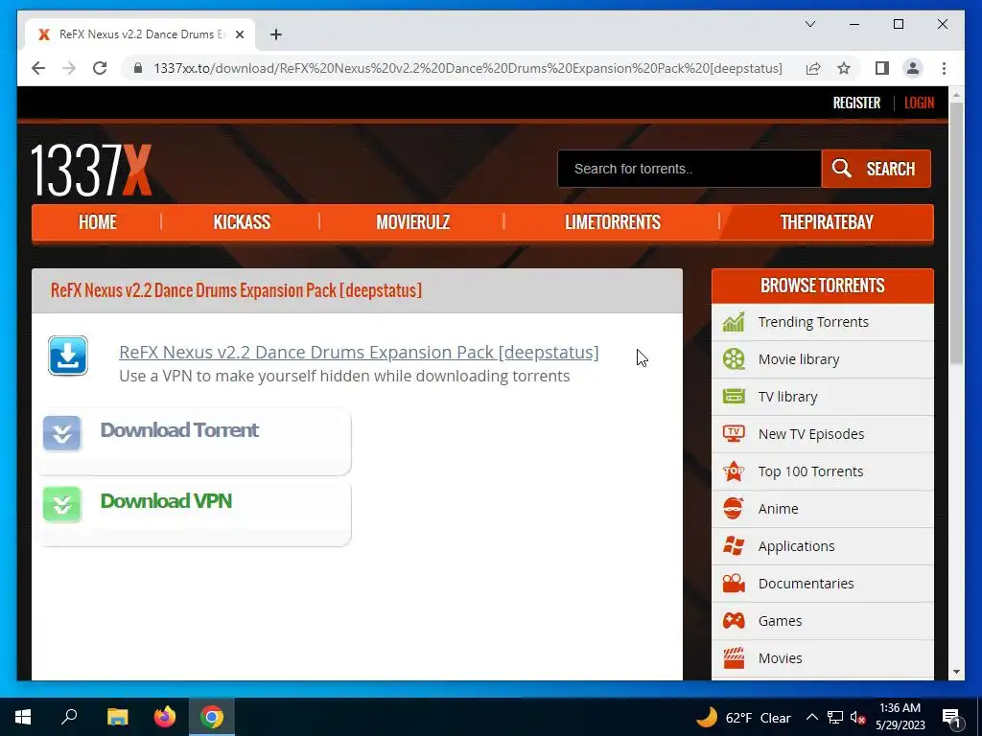Bookmark this page with star icon
The width and height of the screenshot is (982, 736).
coord(844,68)
